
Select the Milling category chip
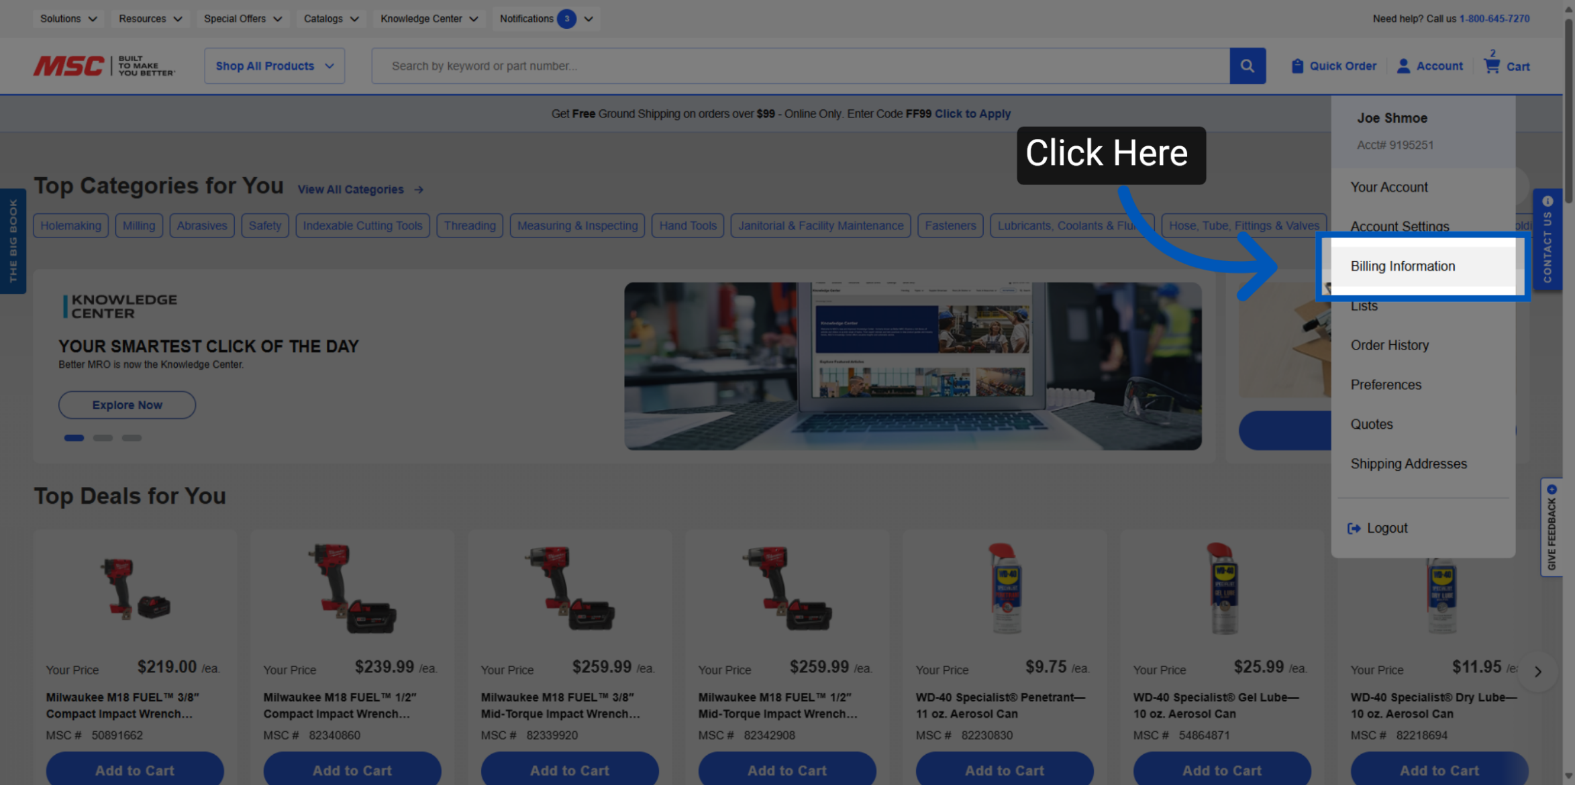(x=139, y=226)
